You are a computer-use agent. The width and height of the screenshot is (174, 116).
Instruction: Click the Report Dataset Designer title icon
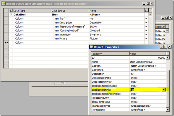pyautogui.click(x=4, y=4)
